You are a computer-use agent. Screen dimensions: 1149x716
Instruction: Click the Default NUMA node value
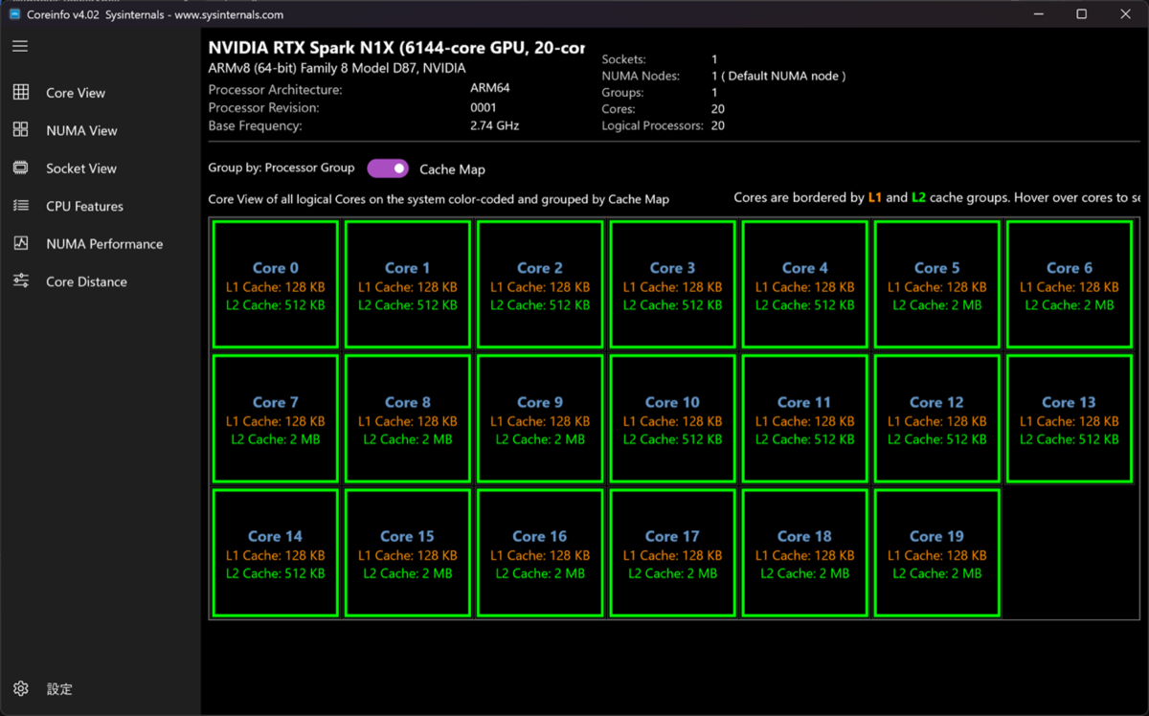[778, 76]
